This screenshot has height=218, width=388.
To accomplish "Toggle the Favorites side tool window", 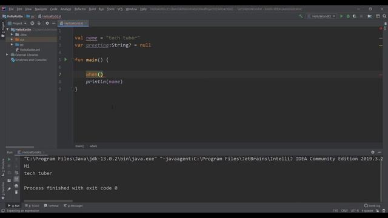I will pos(3,191).
